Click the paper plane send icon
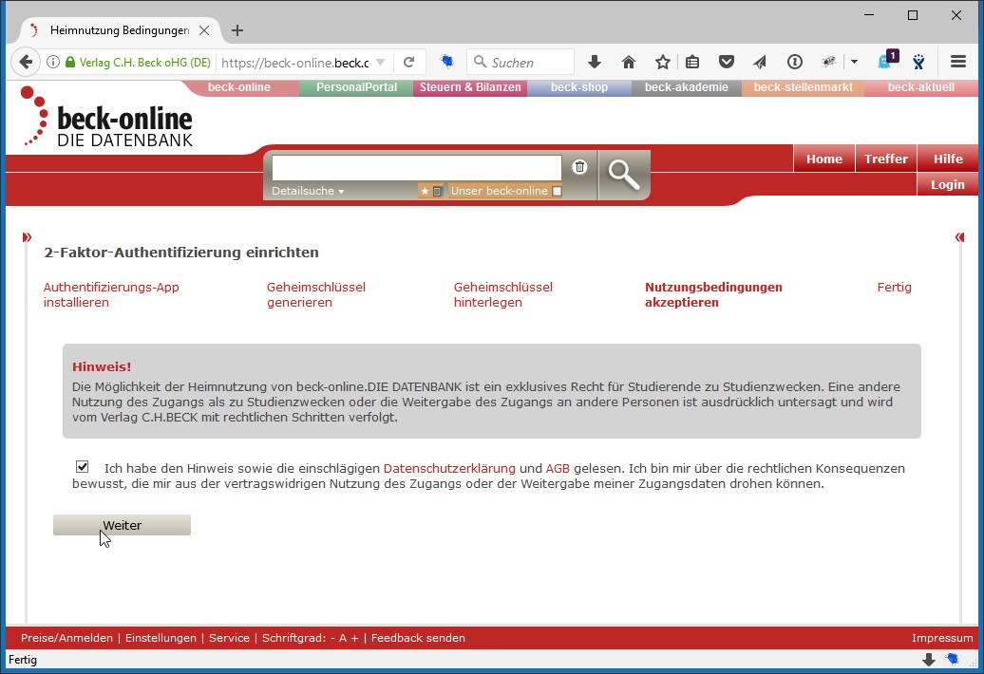Image resolution: width=984 pixels, height=674 pixels. (x=760, y=62)
